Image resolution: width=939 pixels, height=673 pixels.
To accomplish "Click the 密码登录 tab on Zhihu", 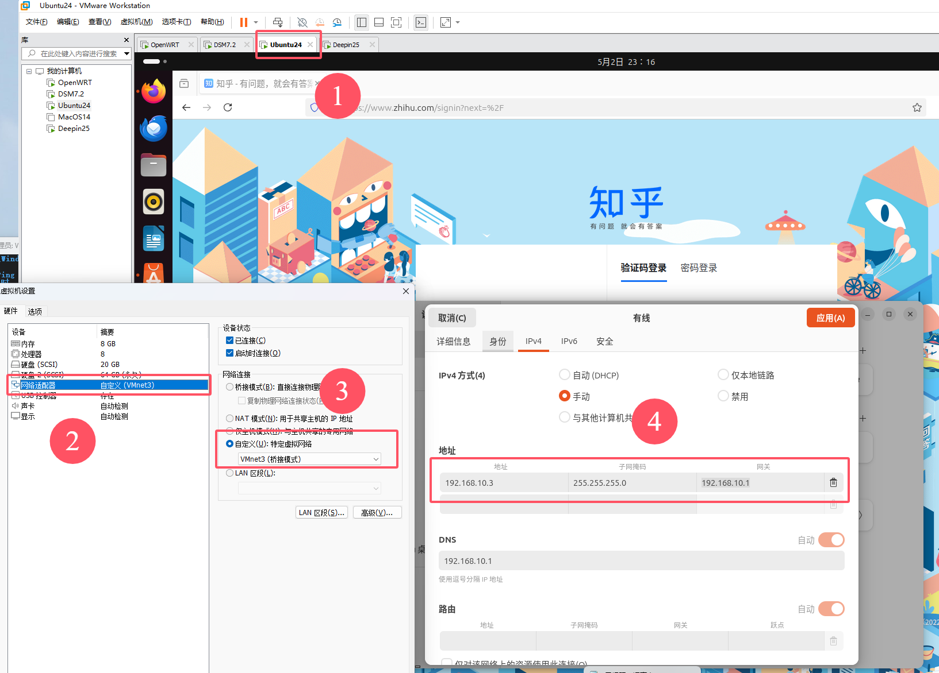I will click(x=699, y=268).
